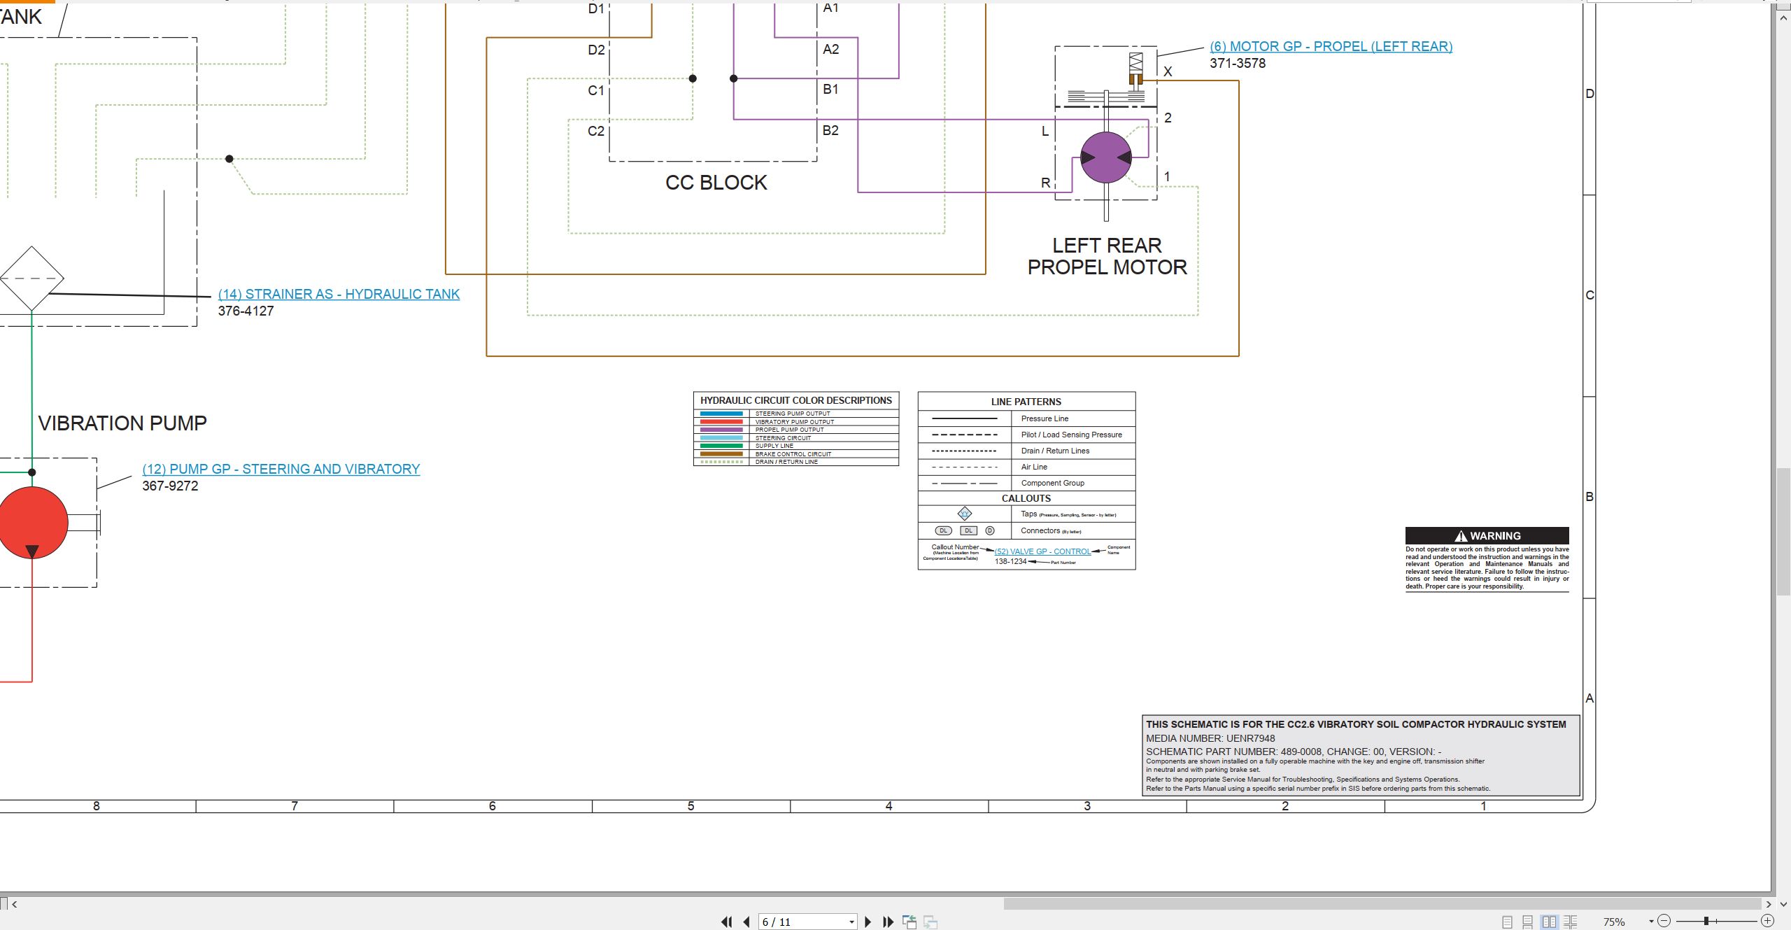Click the 75% zoom value
Viewport: 1791px width, 930px height.
pyautogui.click(x=1614, y=922)
